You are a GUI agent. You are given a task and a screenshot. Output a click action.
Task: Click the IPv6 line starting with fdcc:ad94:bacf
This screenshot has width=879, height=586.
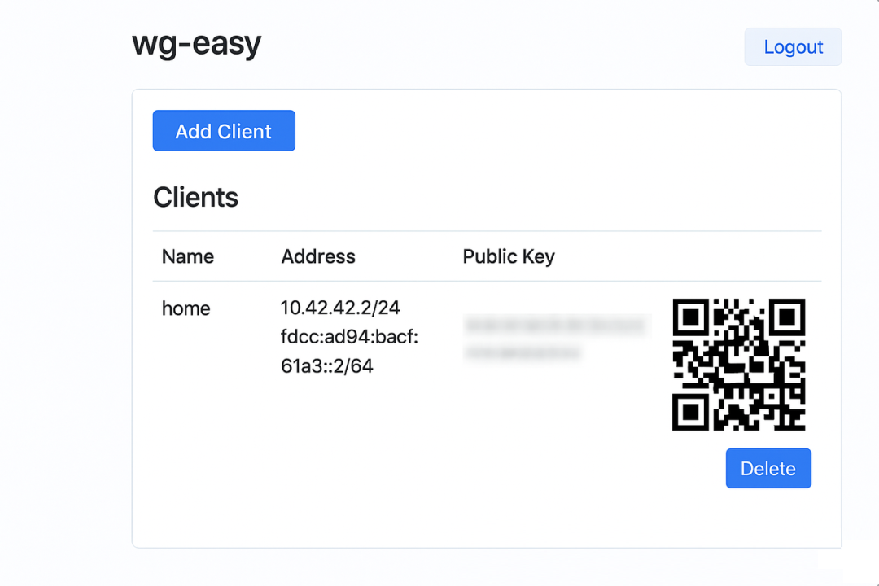coord(349,337)
